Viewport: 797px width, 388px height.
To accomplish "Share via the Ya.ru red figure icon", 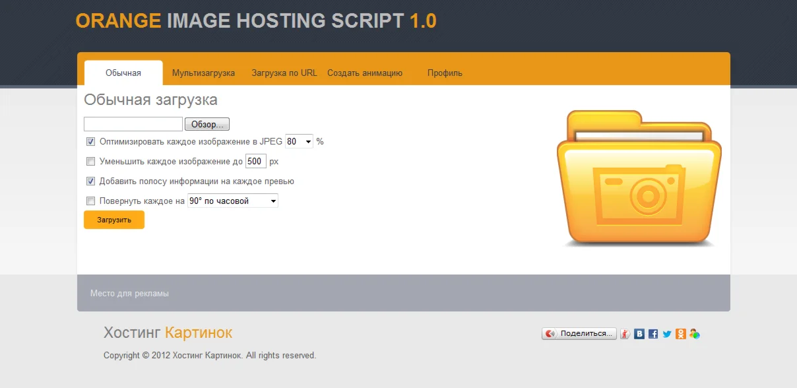I will point(625,334).
